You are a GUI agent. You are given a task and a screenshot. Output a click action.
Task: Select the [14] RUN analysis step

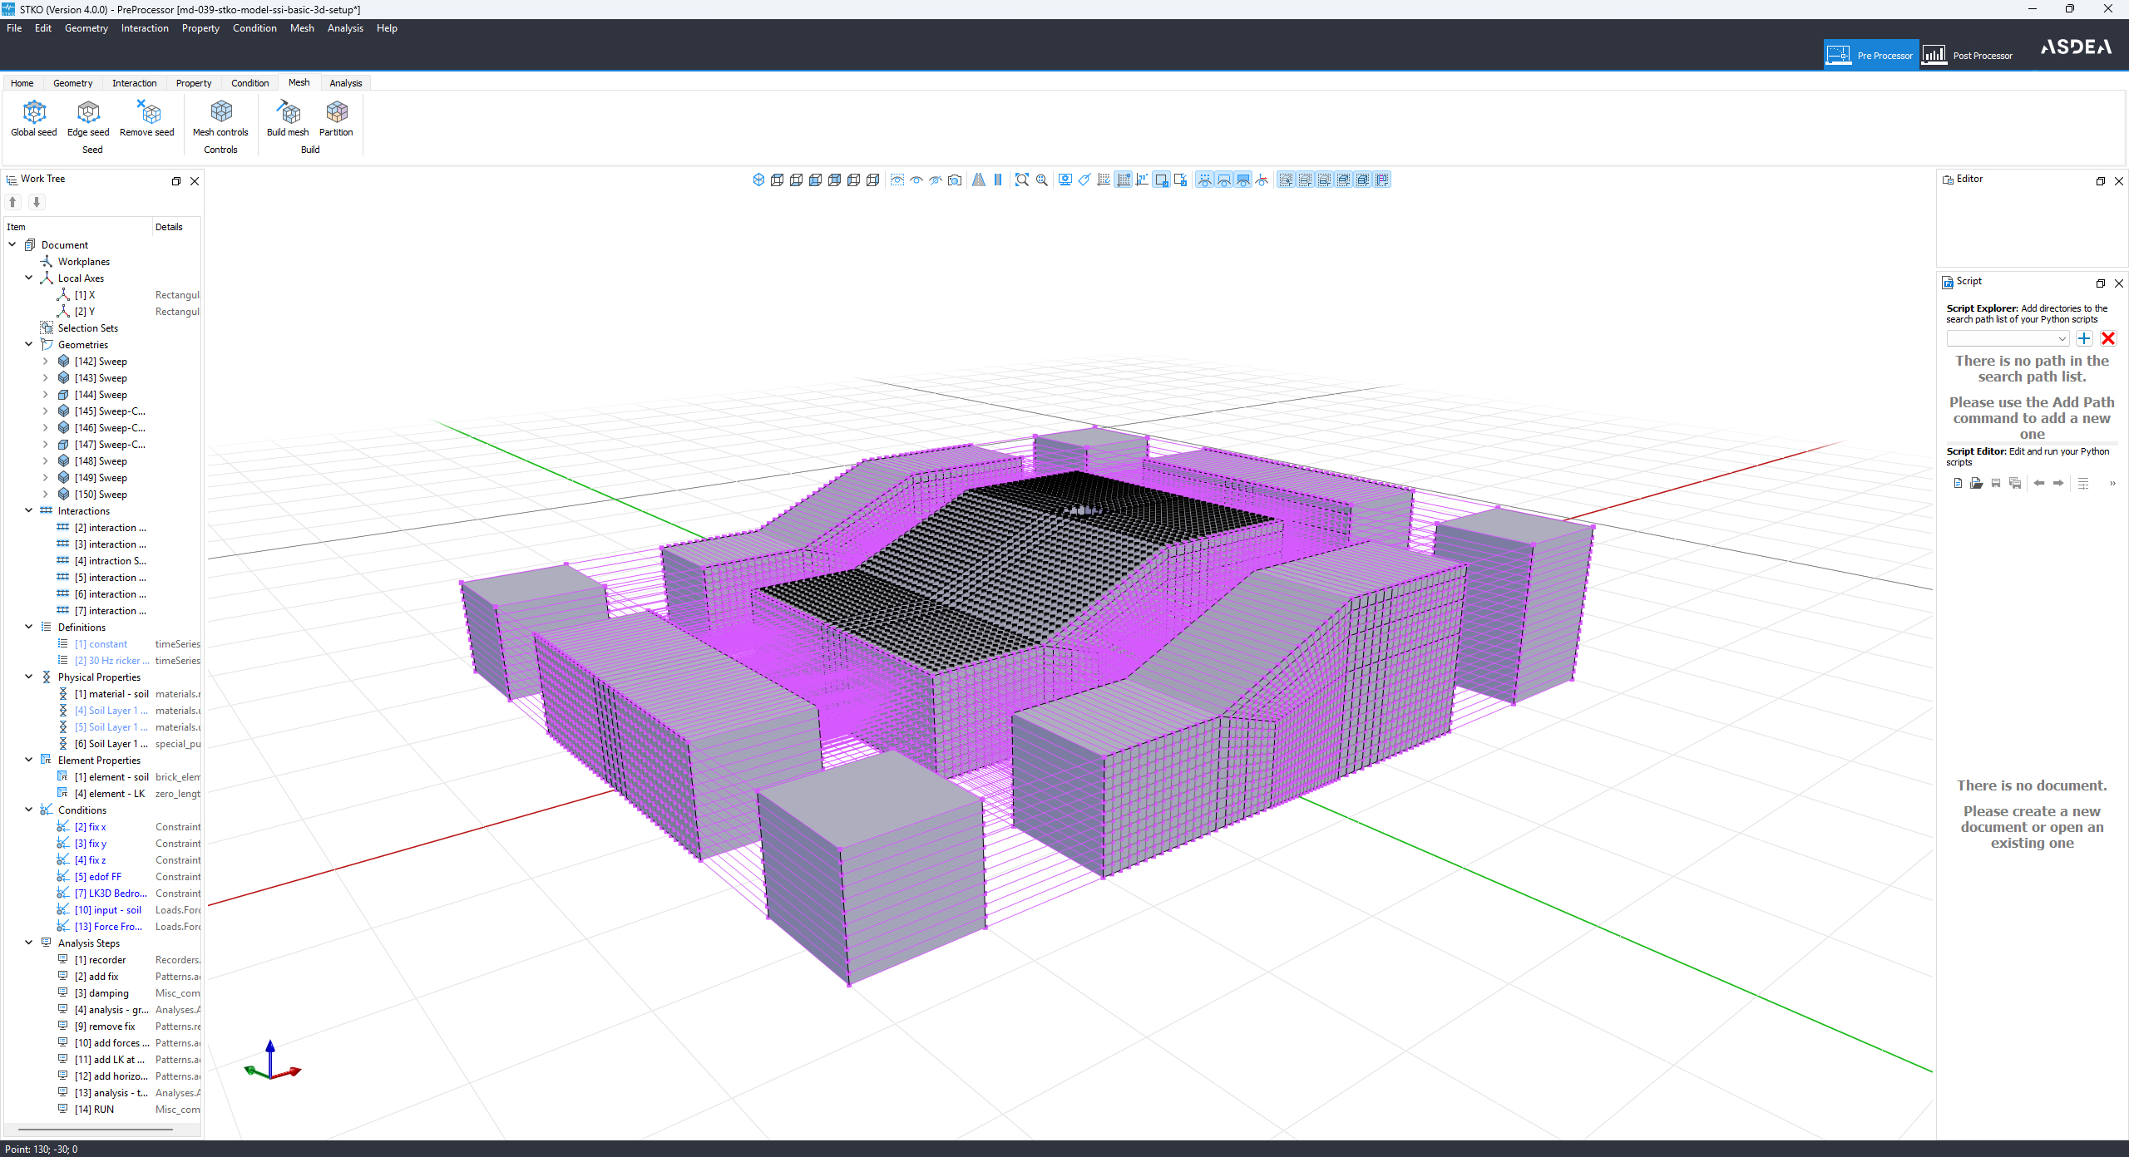[94, 1109]
